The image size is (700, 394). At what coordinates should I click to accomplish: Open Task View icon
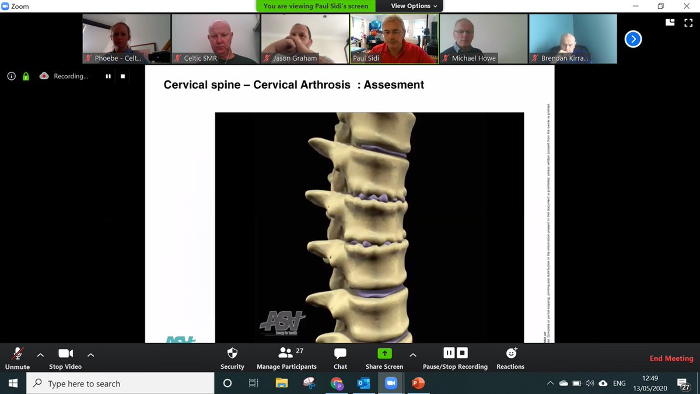pos(254,383)
